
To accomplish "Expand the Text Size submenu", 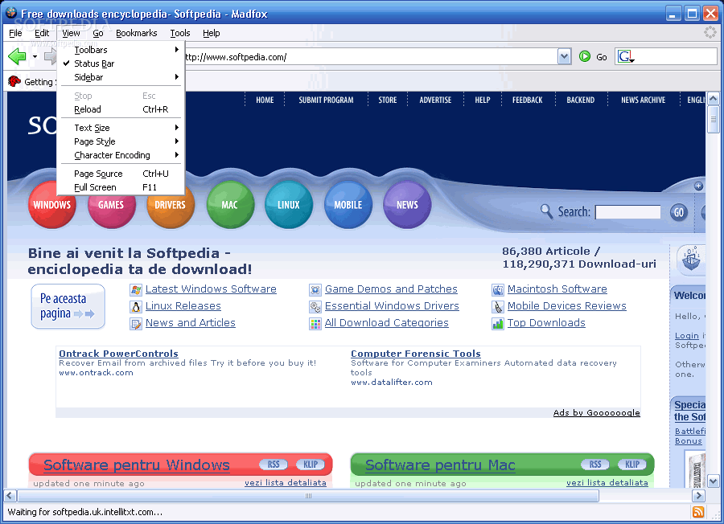I will (x=121, y=128).
